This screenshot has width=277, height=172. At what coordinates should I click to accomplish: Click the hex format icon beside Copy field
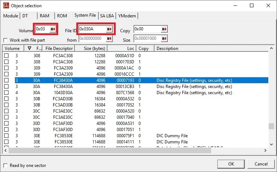[164, 29]
